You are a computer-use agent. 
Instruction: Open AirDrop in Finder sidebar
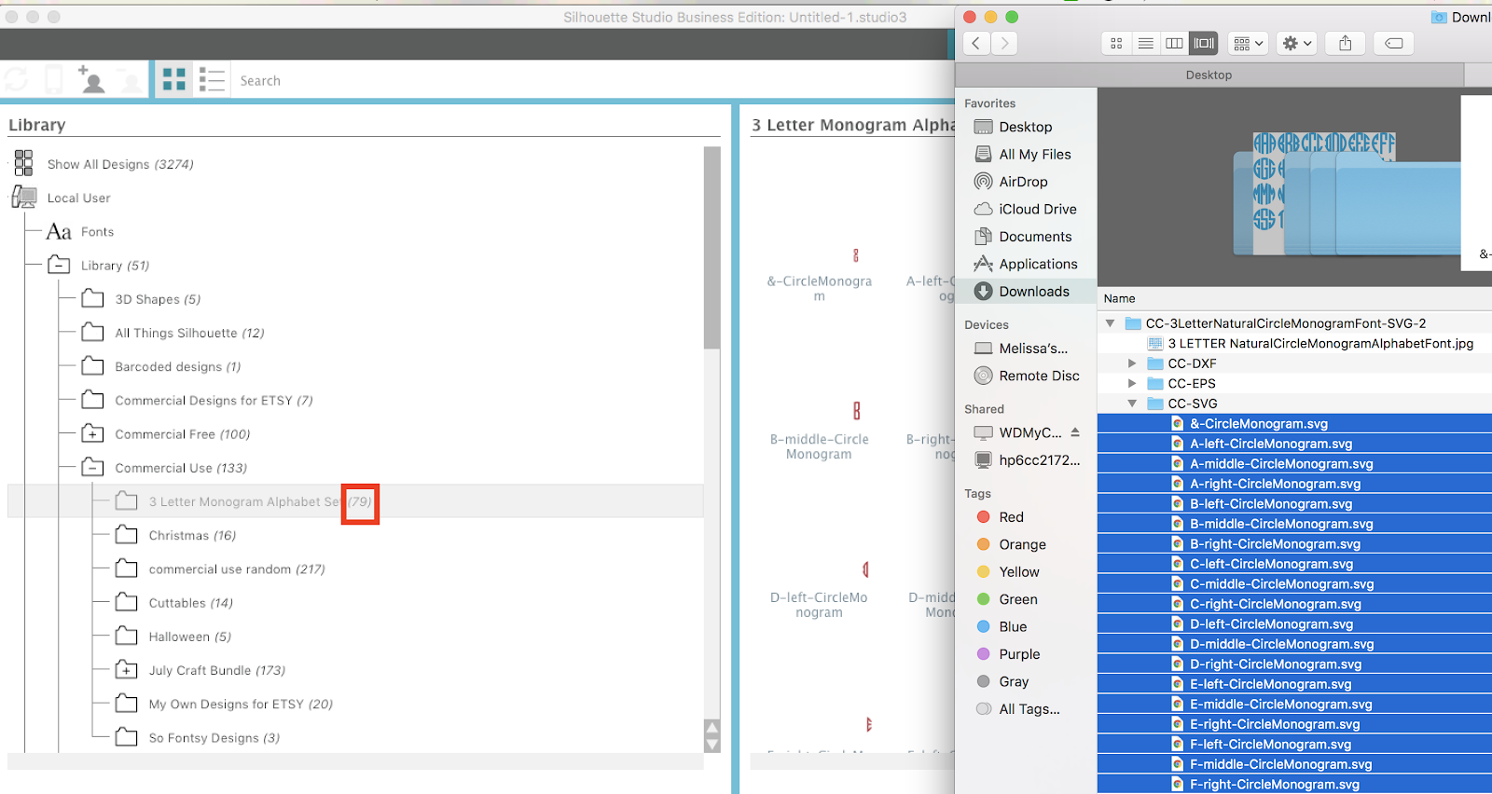[1023, 182]
